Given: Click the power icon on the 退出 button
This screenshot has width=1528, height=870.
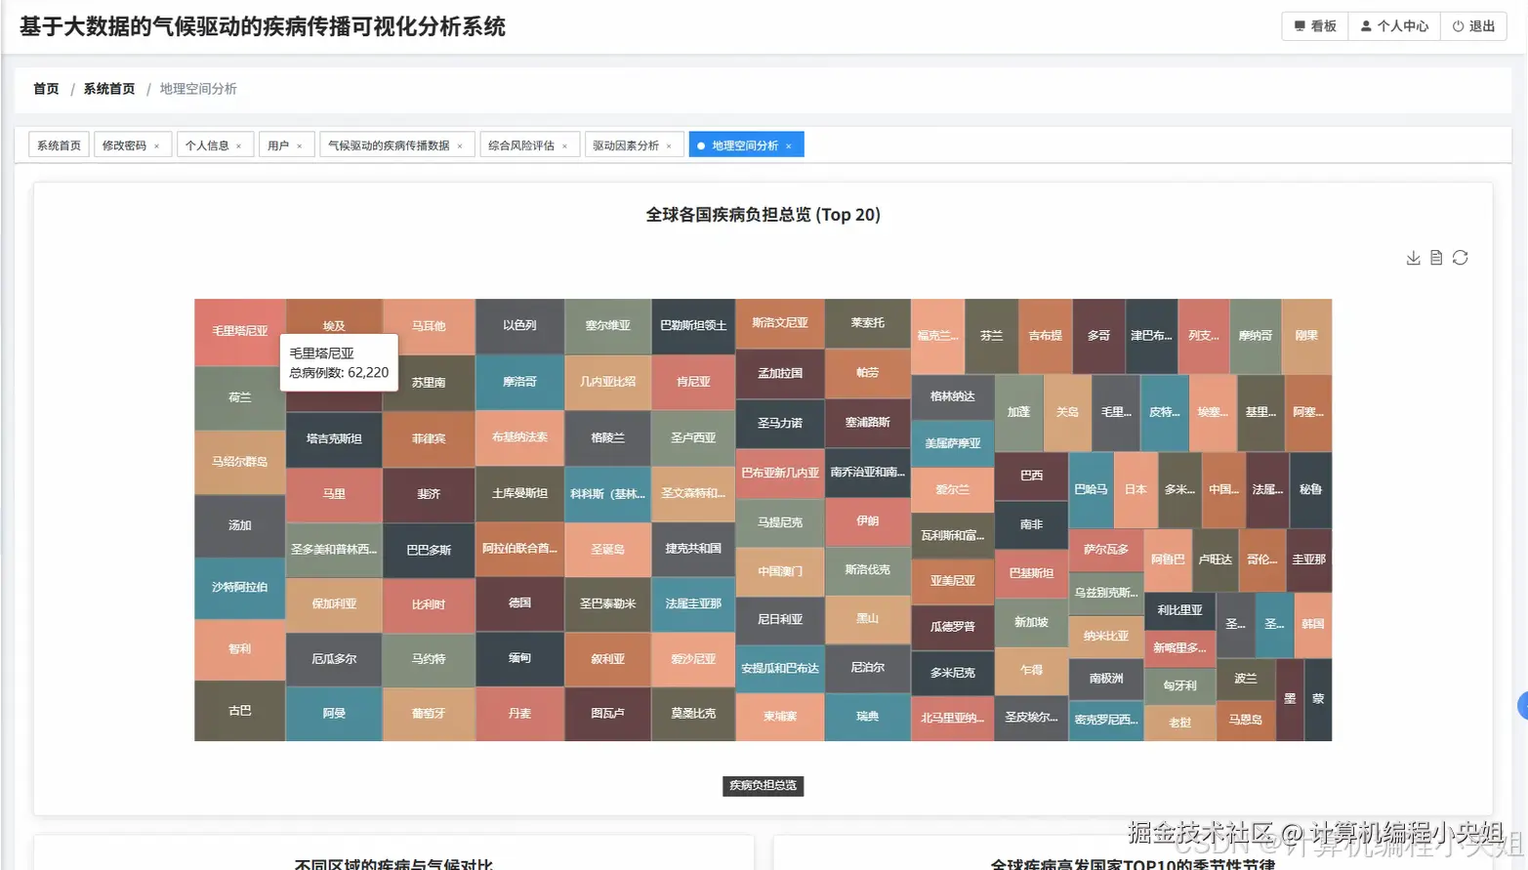Looking at the screenshot, I should 1456,26.
